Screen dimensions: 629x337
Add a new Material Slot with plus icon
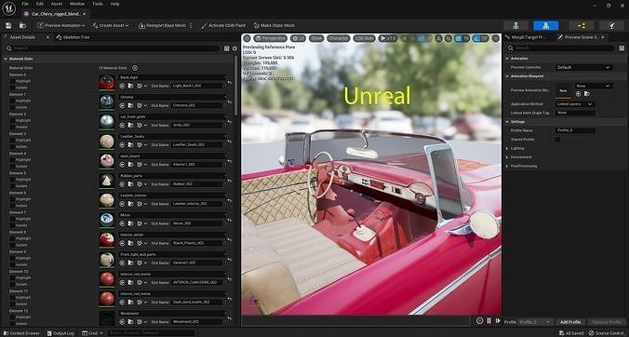pos(135,68)
